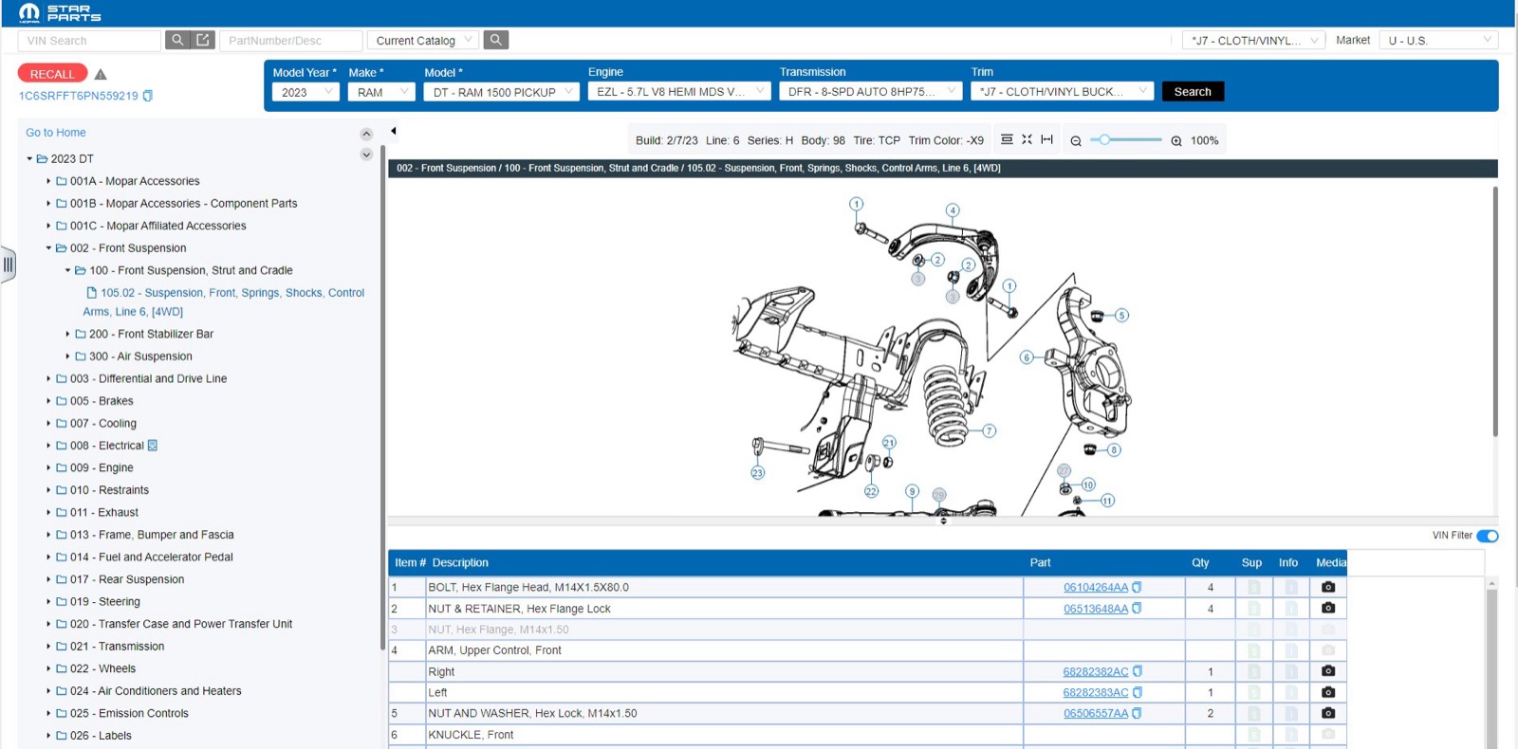Screen dimensions: 1518x749
Task: Open the Transmission DFR 8-SPD dropdown
Action: [x=871, y=92]
